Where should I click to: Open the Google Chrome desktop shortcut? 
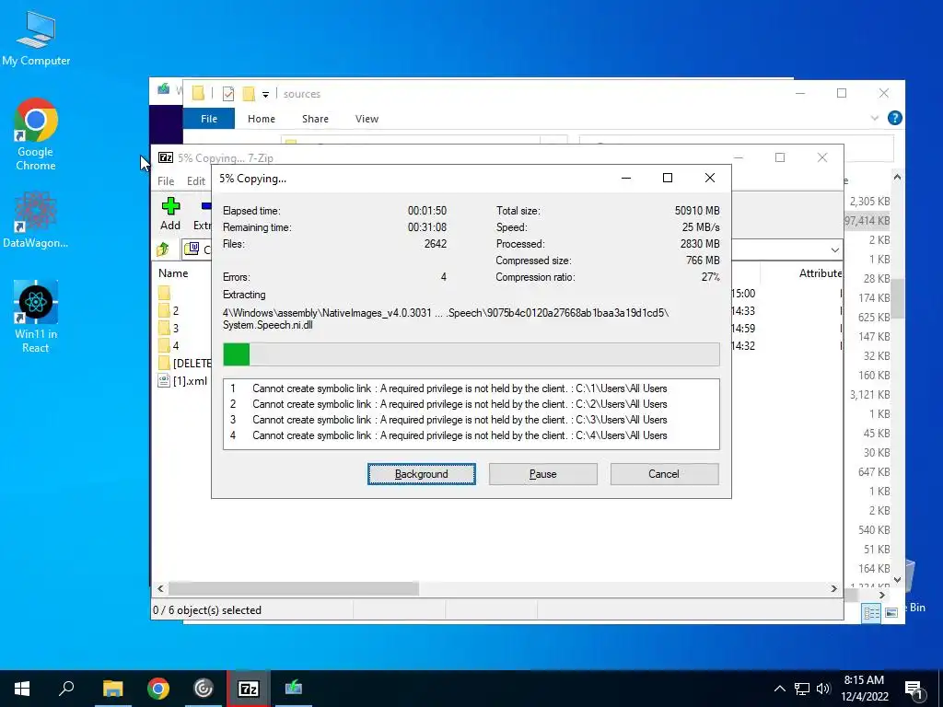[36, 134]
